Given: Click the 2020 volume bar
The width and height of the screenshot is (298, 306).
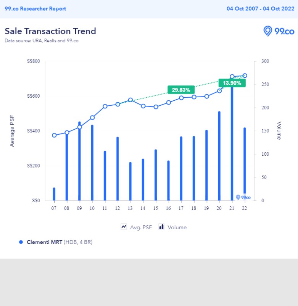Looking at the screenshot, I should tap(219, 156).
